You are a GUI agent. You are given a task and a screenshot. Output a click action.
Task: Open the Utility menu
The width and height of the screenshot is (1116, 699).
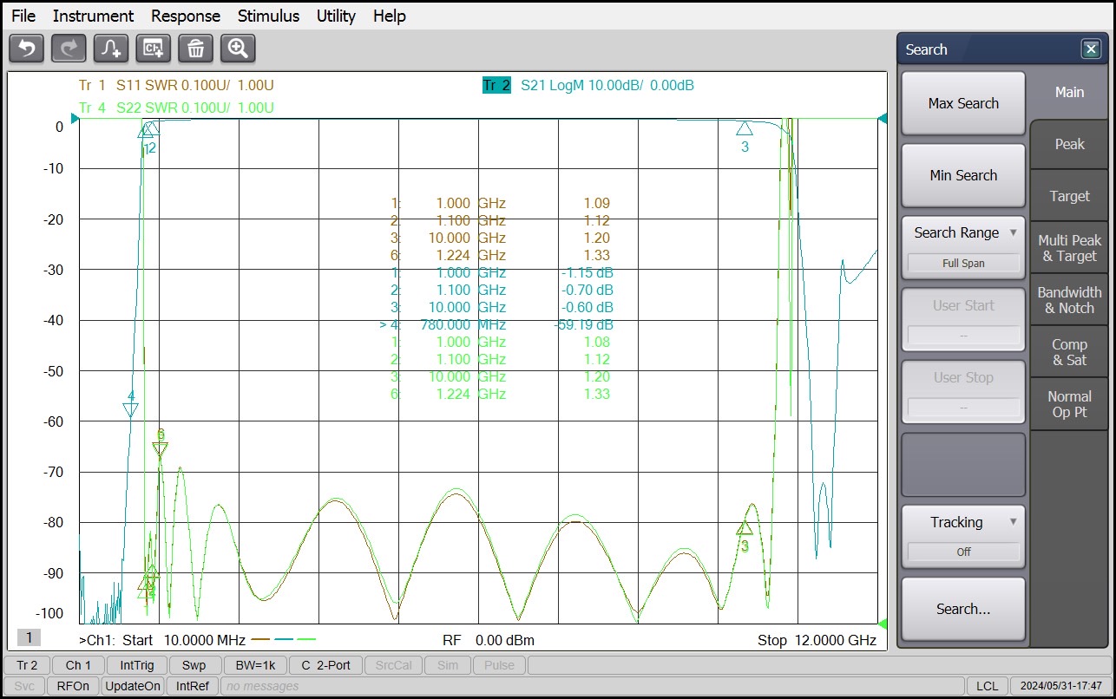point(336,16)
